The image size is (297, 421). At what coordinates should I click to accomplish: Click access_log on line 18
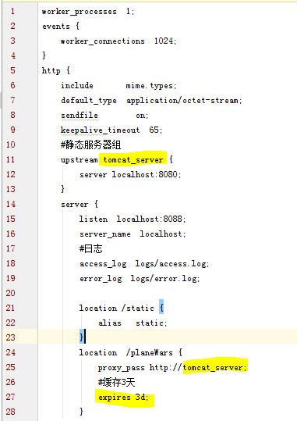click(x=103, y=264)
